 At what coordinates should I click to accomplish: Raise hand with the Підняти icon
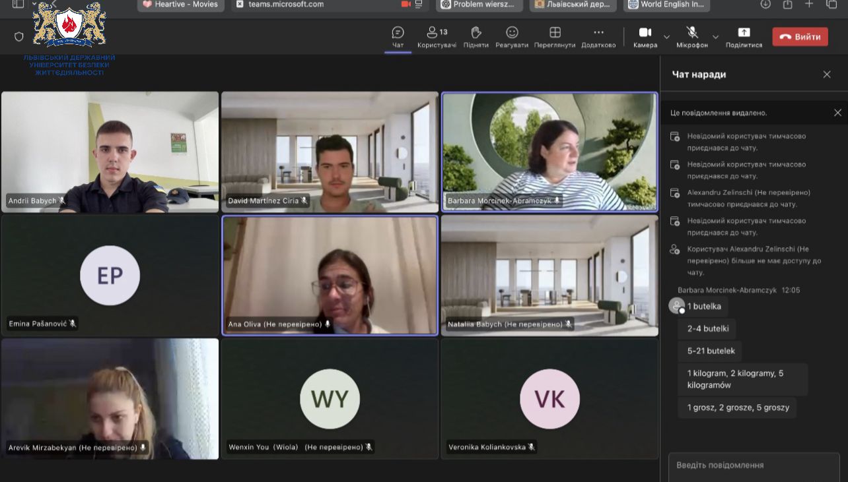[x=476, y=33]
